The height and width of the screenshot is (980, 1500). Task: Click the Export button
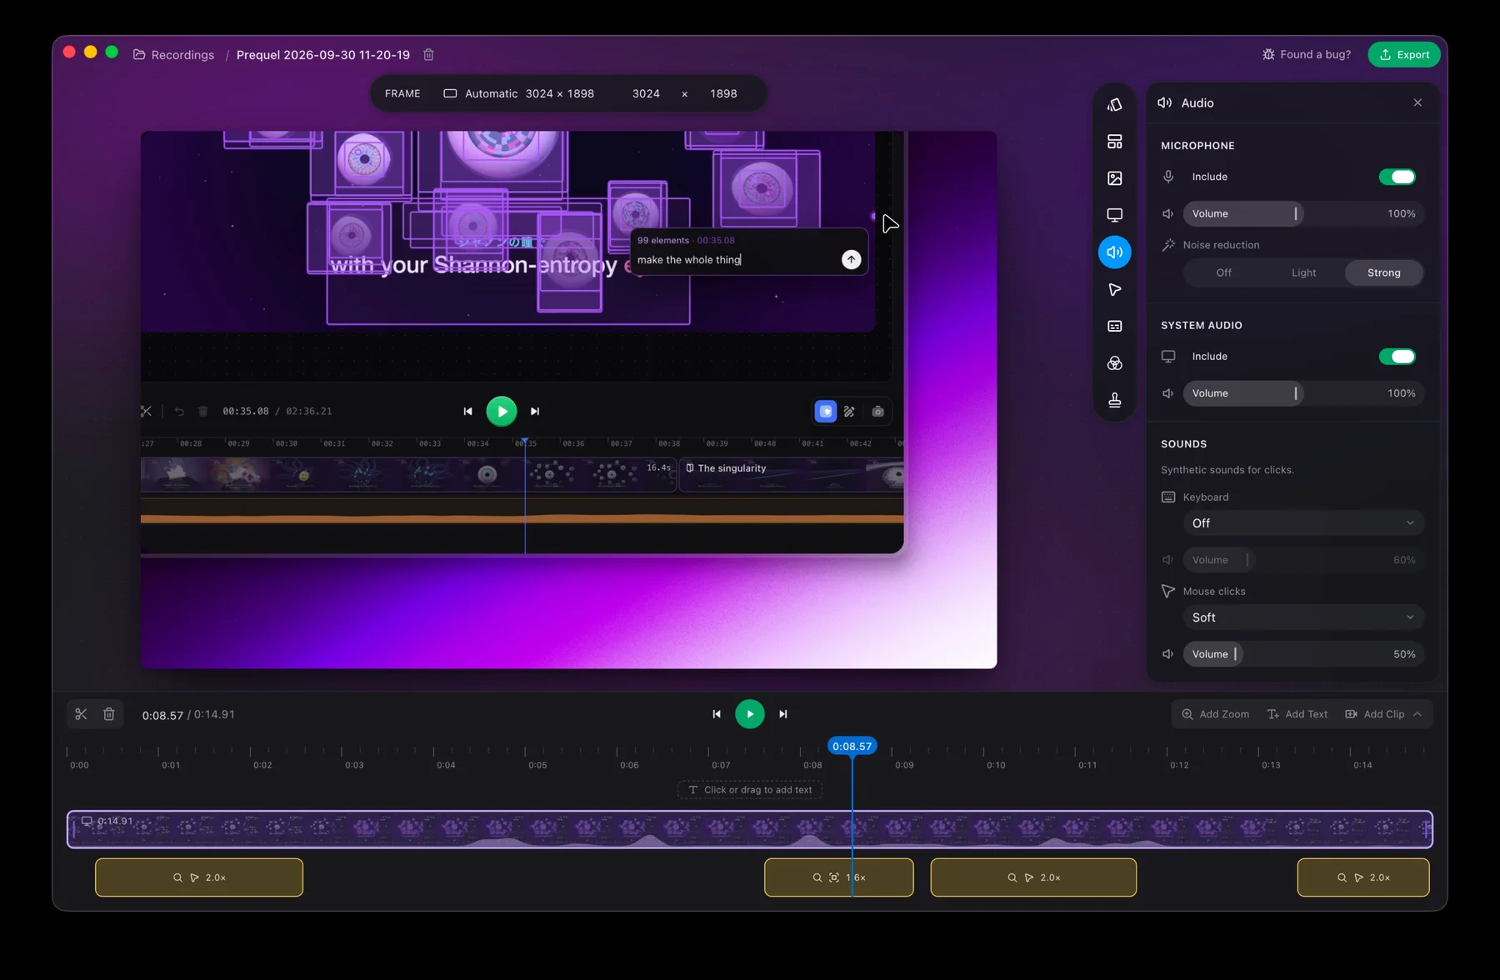click(1404, 54)
